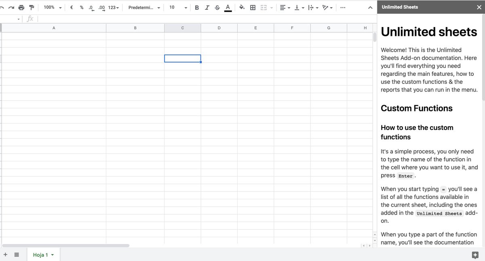Screen dimensions: 485x261
Task: Open the Text color picker
Action: tap(228, 7)
